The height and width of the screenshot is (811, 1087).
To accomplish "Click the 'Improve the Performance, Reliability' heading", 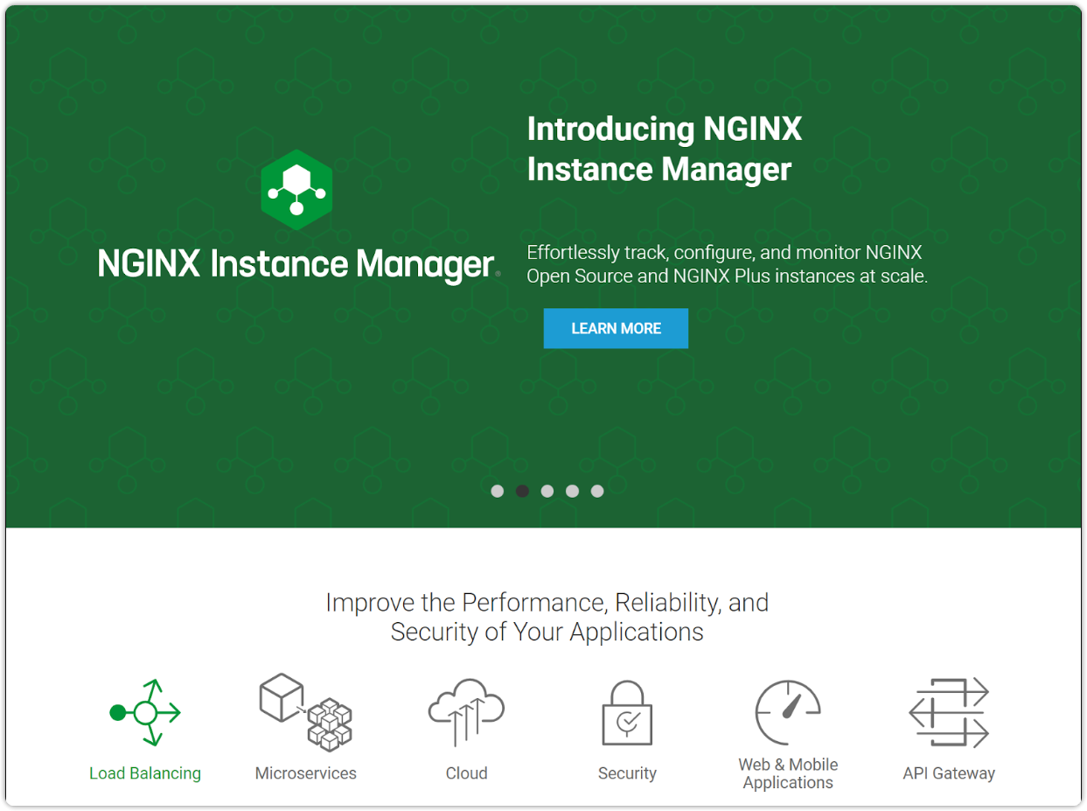I will pos(547,617).
